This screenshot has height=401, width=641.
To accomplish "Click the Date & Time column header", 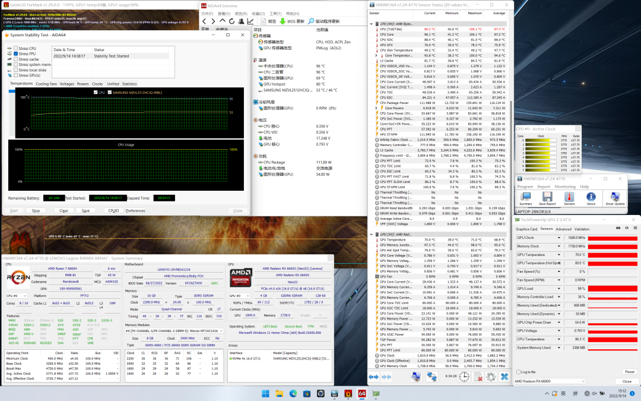I will click(63, 50).
